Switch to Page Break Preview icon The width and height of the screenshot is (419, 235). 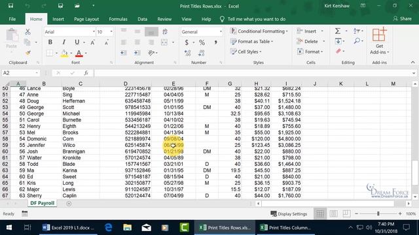pos(346,213)
